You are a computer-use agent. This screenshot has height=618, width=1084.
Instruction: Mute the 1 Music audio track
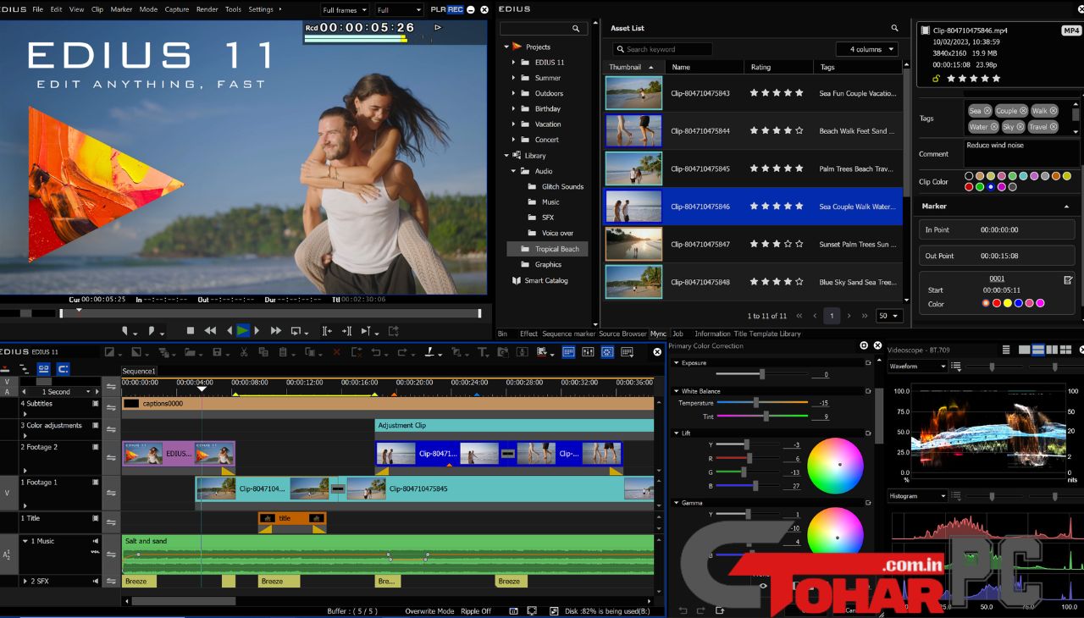point(96,541)
